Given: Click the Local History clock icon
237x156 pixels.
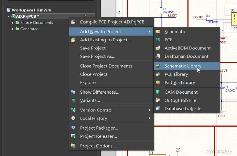Looking at the screenshot, I should 73,118.
